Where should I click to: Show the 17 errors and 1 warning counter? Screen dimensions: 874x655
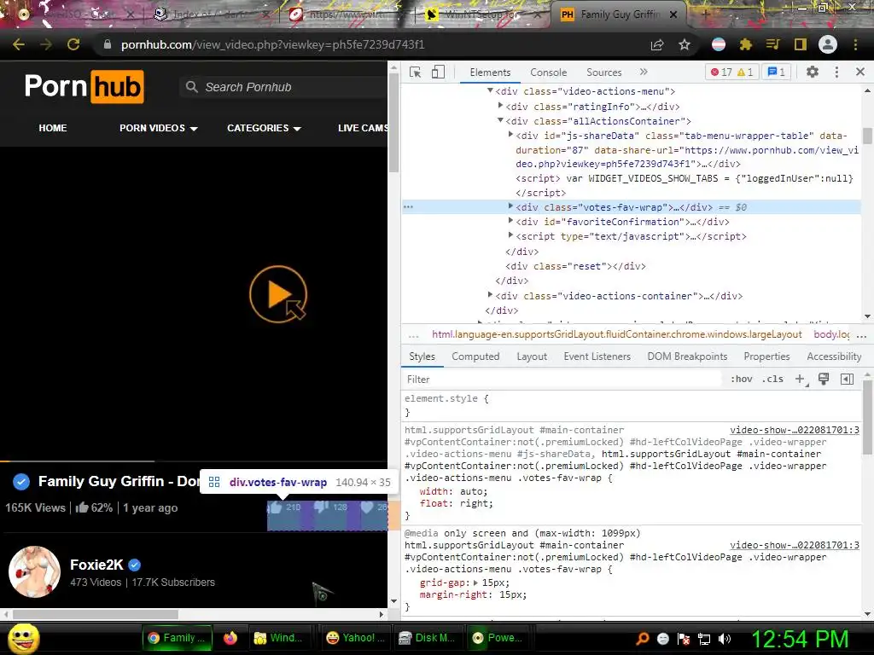(731, 72)
